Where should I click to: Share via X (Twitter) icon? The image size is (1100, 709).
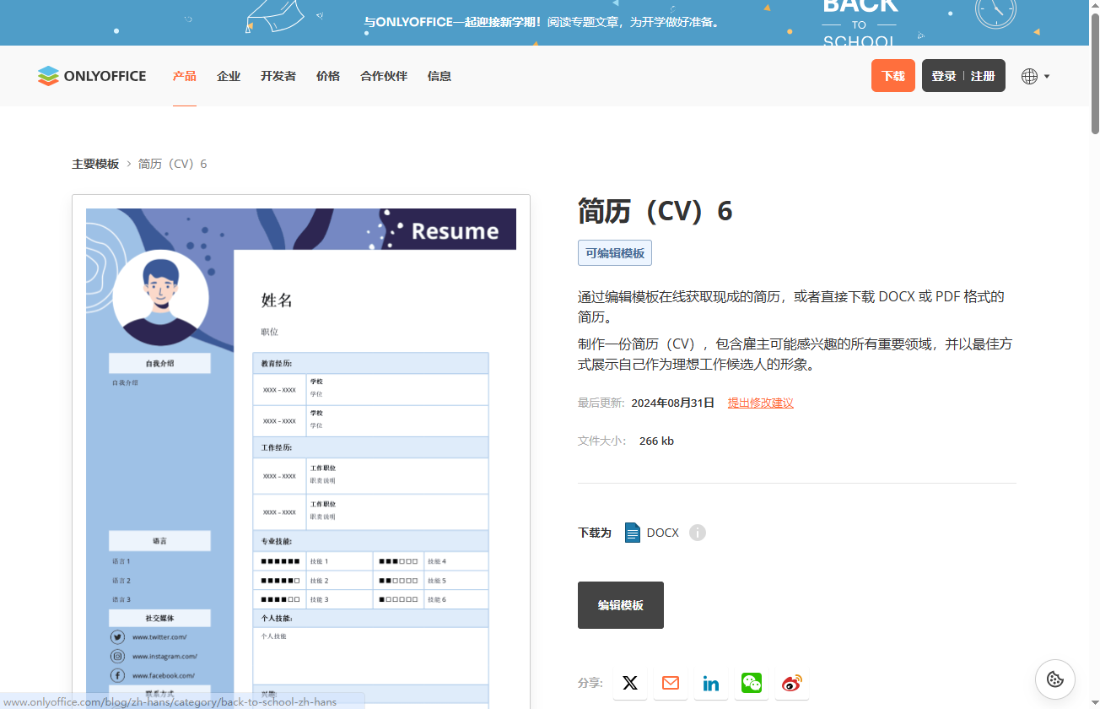point(630,683)
